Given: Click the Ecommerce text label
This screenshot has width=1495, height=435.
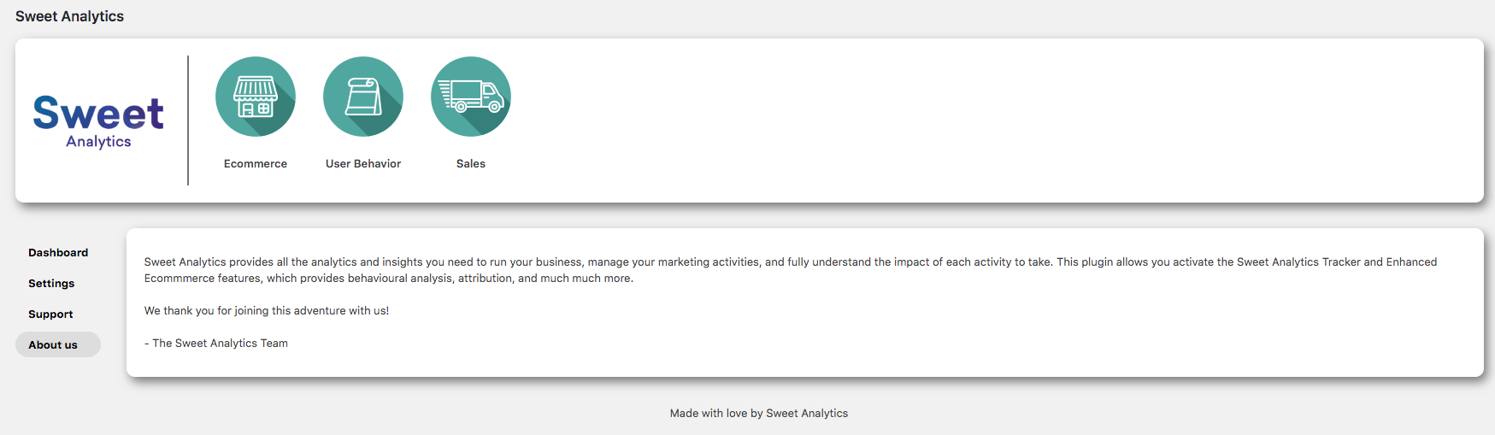Looking at the screenshot, I should point(256,163).
